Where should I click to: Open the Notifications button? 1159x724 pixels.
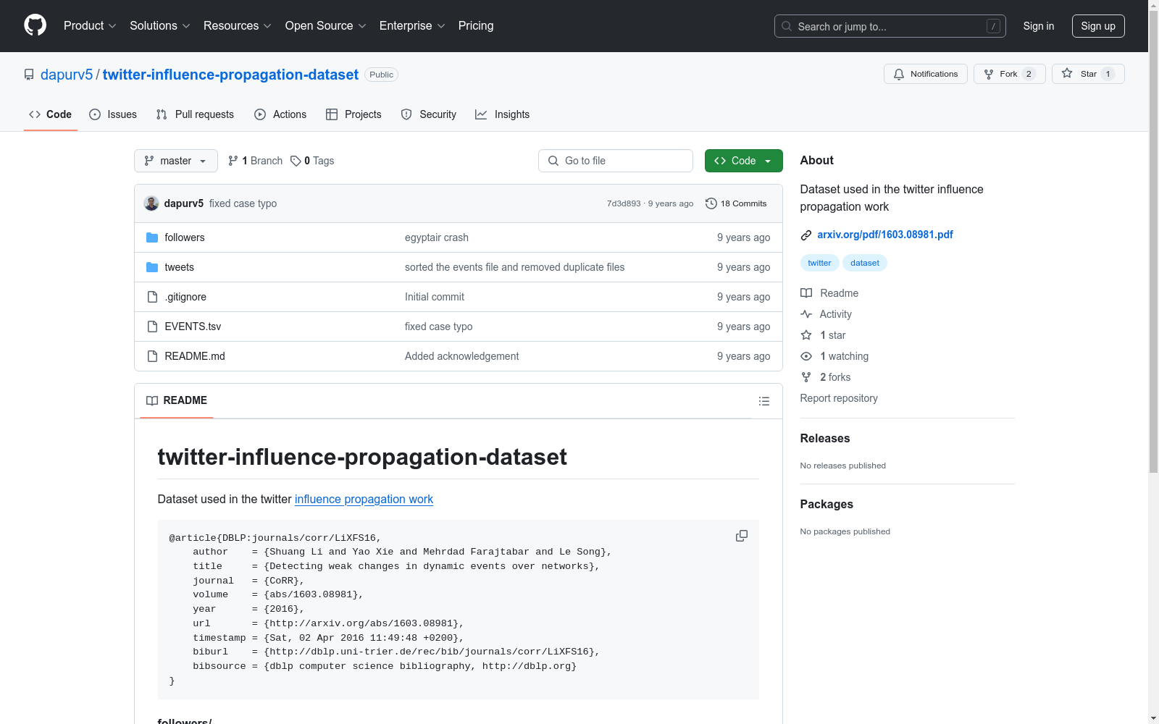[925, 74]
